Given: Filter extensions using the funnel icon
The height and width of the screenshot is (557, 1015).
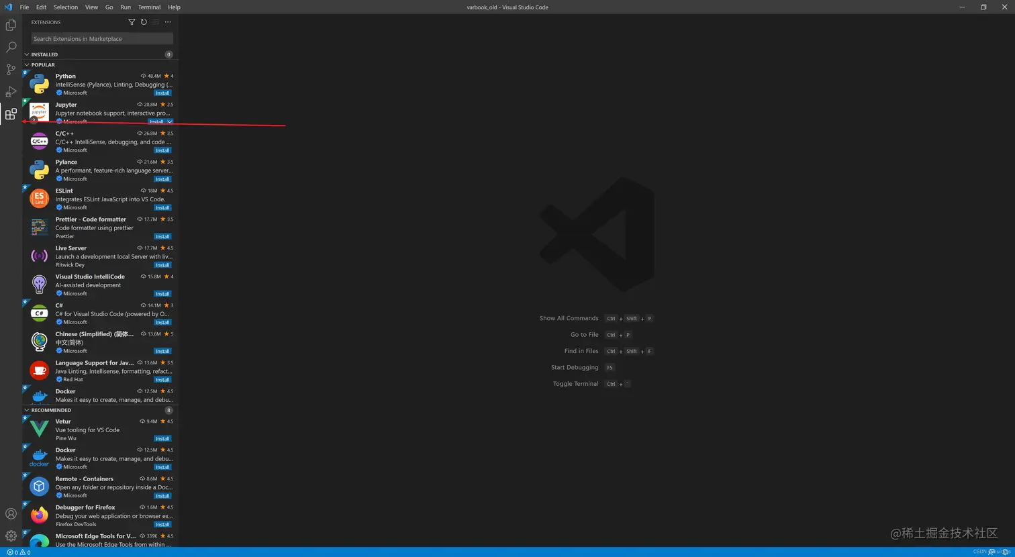Looking at the screenshot, I should [132, 22].
